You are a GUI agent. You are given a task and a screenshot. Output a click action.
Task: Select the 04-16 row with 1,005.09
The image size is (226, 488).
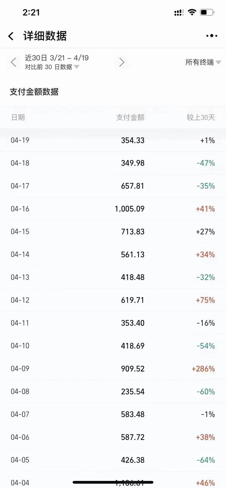click(x=113, y=209)
